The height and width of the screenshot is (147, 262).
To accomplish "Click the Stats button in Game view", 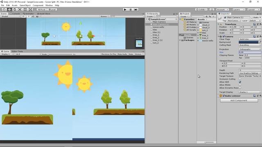I will [131, 54].
